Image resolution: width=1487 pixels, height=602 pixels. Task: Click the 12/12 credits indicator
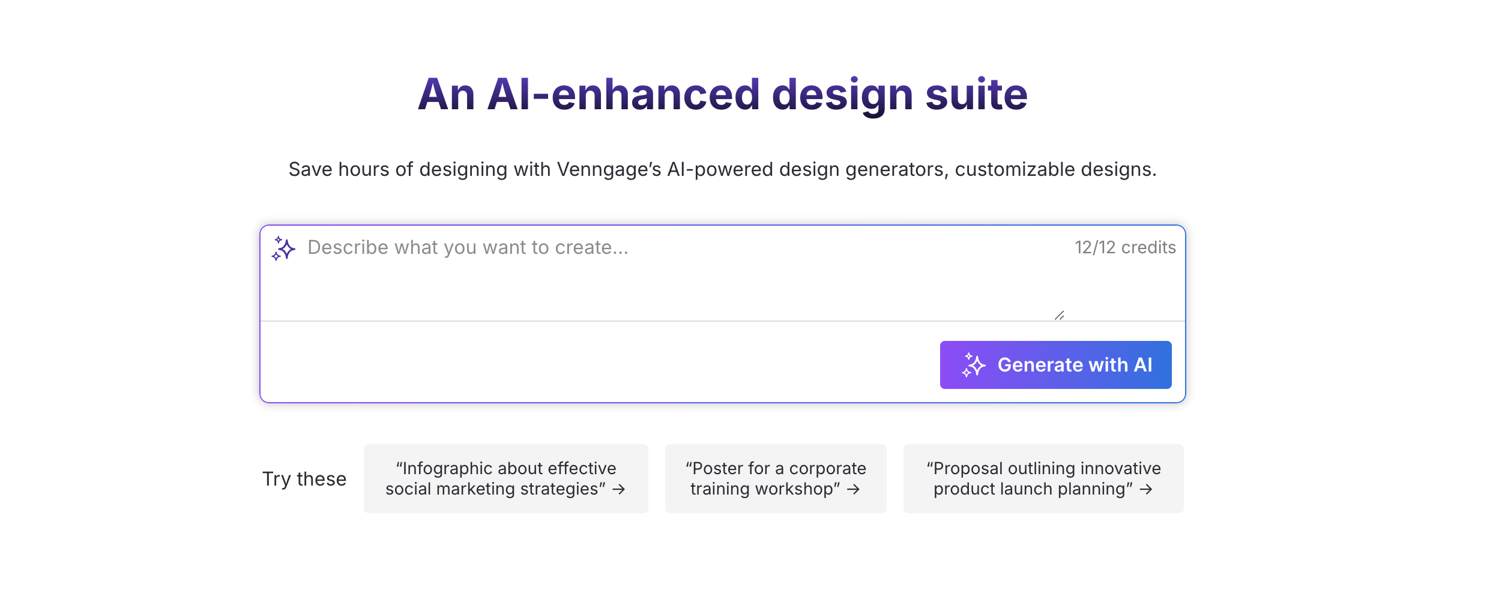pyautogui.click(x=1125, y=247)
